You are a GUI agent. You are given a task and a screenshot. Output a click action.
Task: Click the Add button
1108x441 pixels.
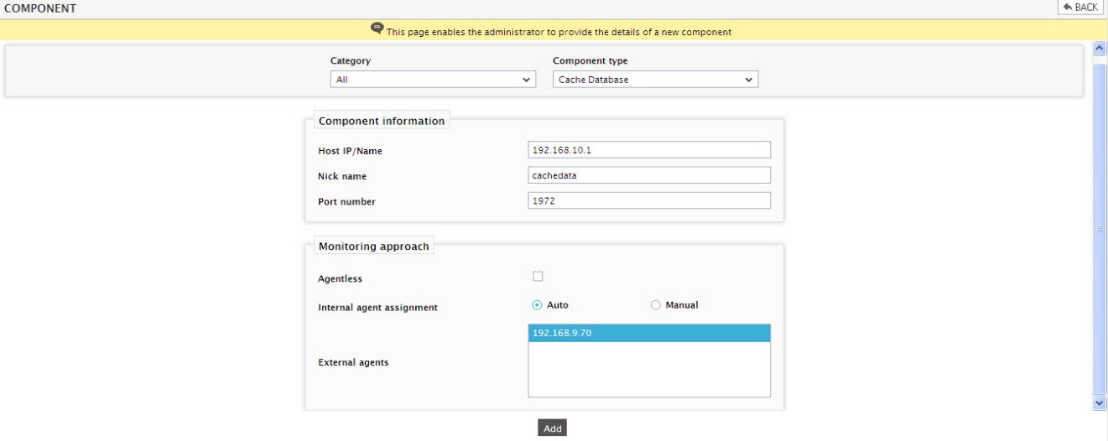(x=552, y=428)
